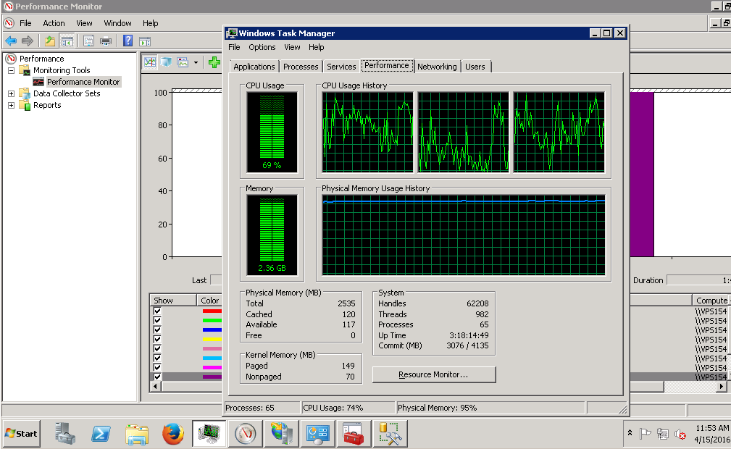Screen dimensions: 731x449
Task: Click the Color column header in counter list
Action: pyautogui.click(x=209, y=301)
